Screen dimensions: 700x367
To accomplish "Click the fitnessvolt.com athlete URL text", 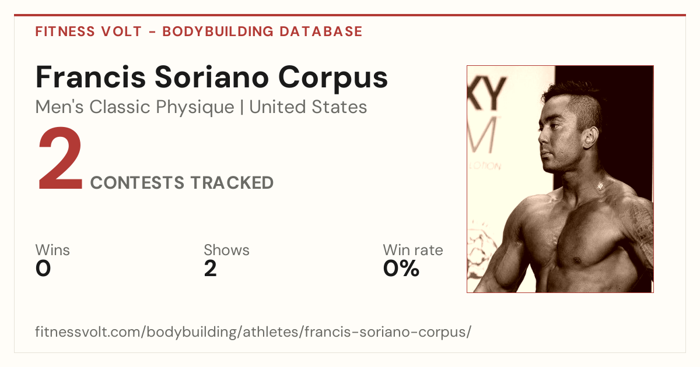I will (253, 333).
